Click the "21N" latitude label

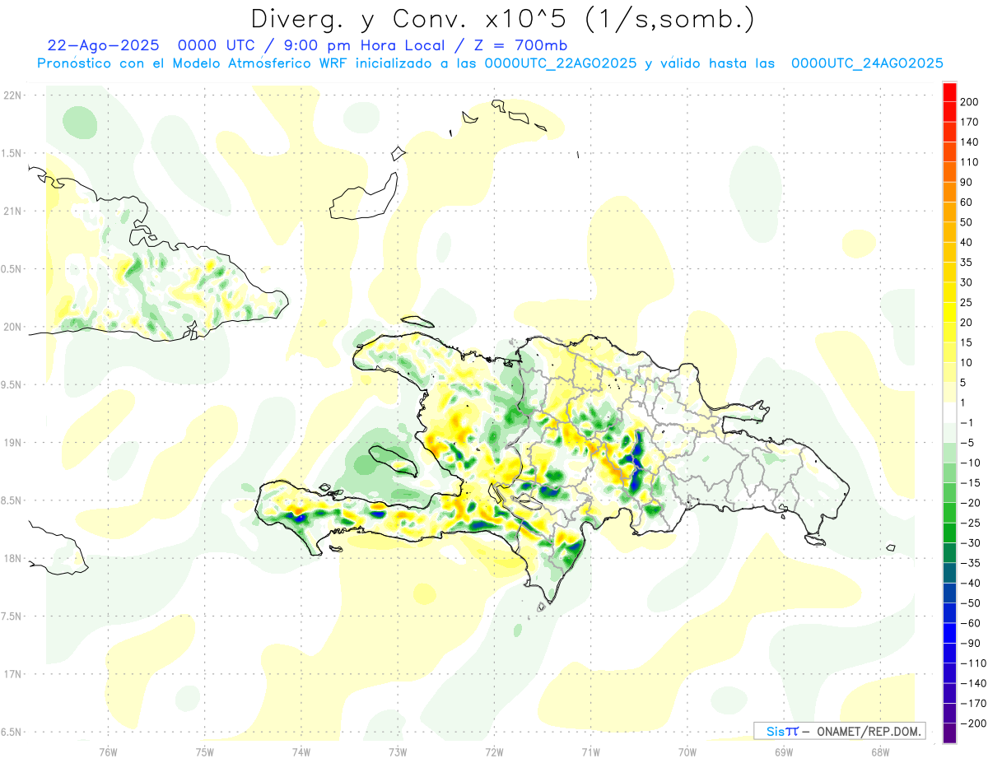pyautogui.click(x=12, y=211)
